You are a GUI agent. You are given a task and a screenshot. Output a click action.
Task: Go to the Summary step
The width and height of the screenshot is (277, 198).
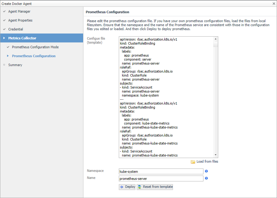coord(15,65)
